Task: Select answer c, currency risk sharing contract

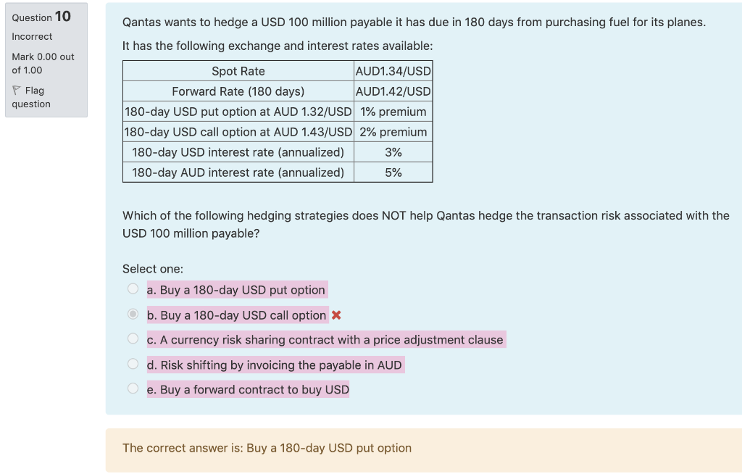Action: point(133,338)
